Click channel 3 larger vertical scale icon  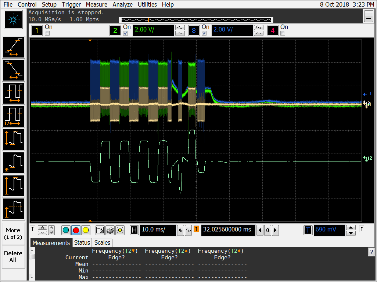point(258,27)
